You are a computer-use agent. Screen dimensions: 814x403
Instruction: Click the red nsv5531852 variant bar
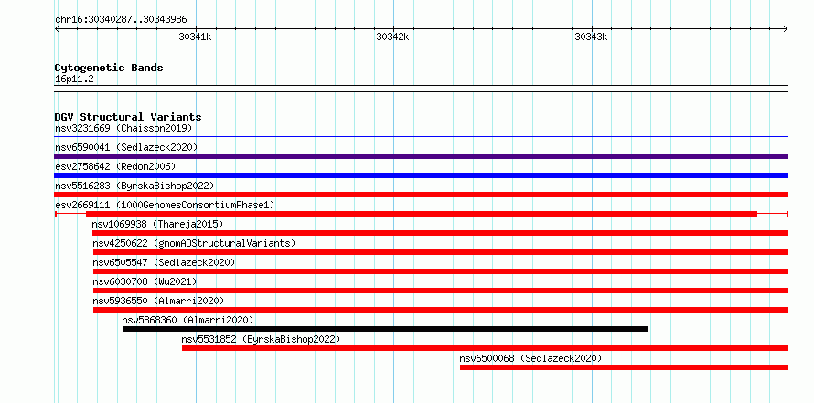click(485, 348)
